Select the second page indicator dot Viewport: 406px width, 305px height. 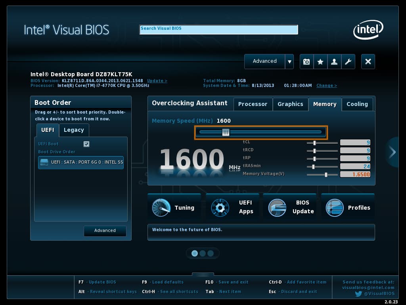[x=203, y=253]
